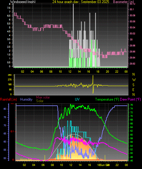Click the 65 value on humidity axis

click(5, 134)
